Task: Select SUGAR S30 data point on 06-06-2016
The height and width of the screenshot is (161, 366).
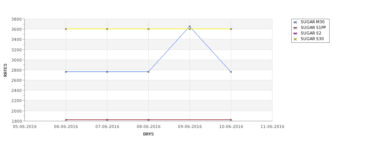Action: point(66,29)
